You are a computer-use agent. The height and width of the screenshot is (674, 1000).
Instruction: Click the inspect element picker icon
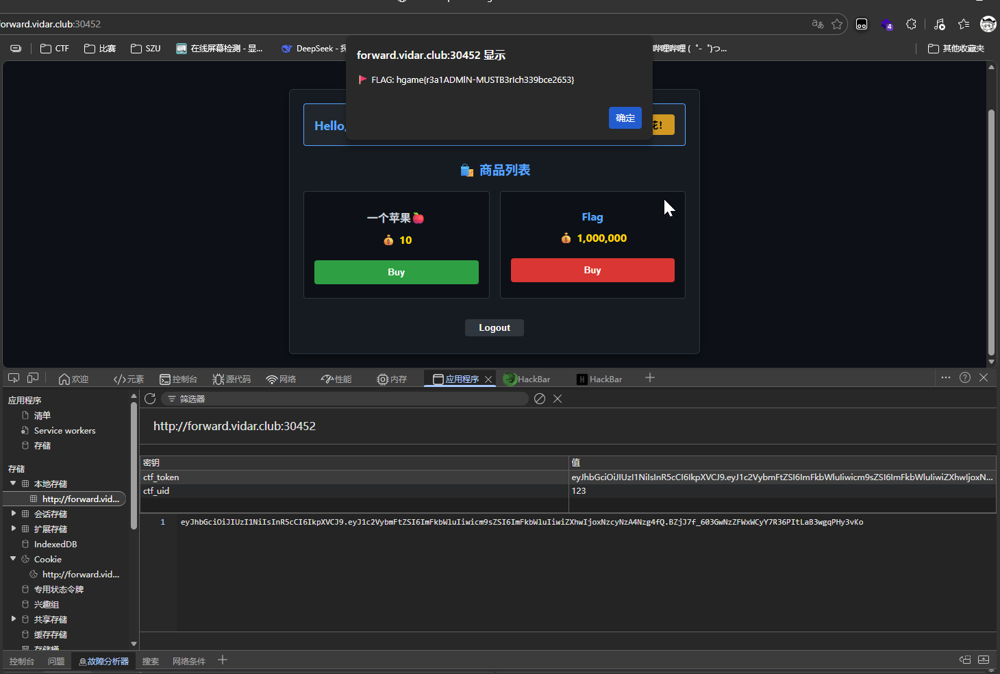click(x=14, y=378)
